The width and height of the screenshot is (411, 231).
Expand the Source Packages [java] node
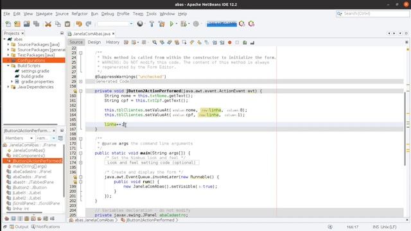pos(8,44)
